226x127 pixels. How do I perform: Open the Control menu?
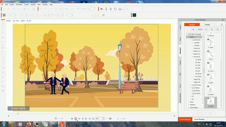[26, 5]
